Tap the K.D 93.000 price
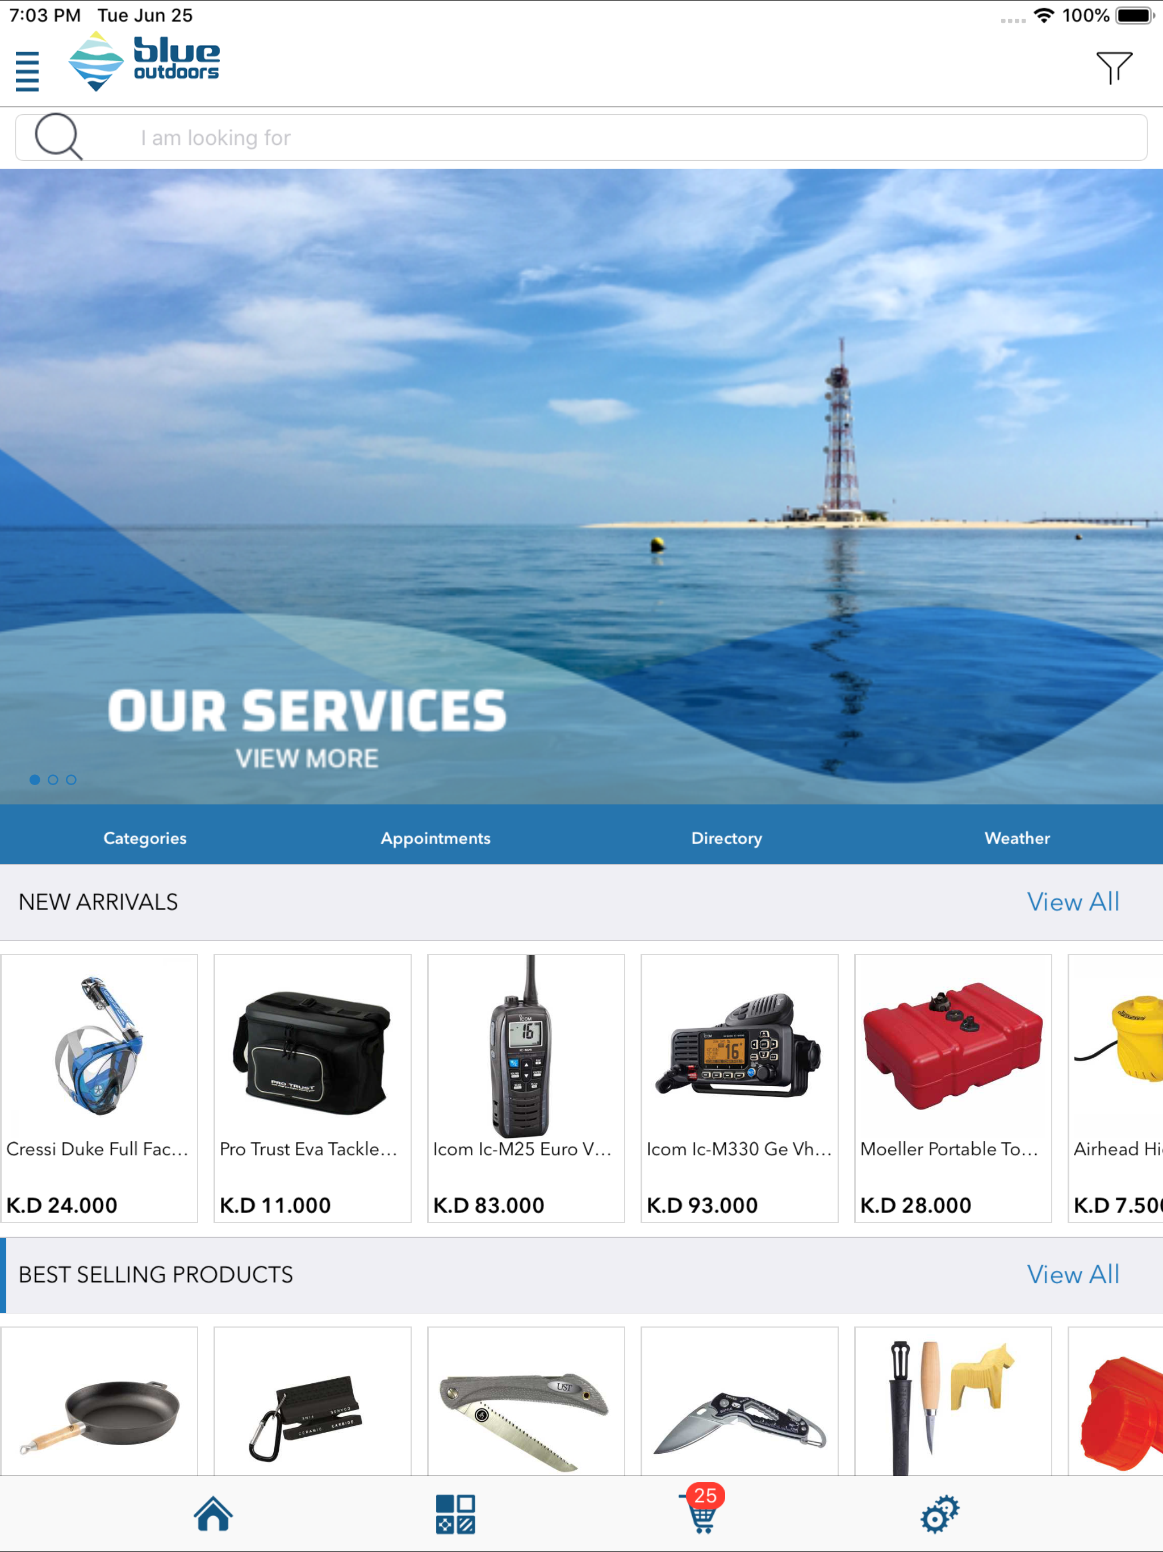Image resolution: width=1163 pixels, height=1552 pixels. tap(702, 1205)
